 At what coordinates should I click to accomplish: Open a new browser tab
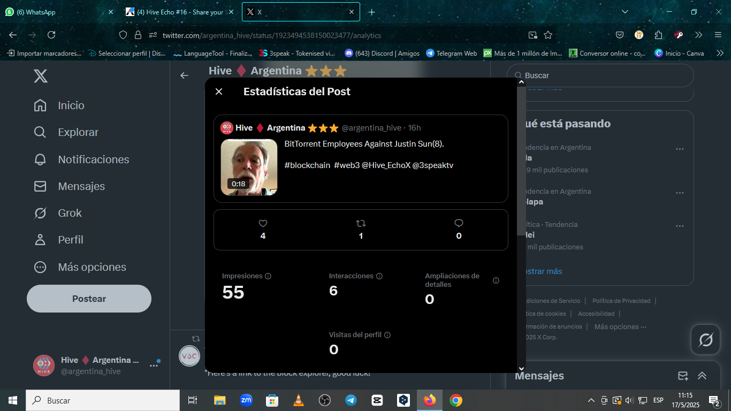click(372, 12)
